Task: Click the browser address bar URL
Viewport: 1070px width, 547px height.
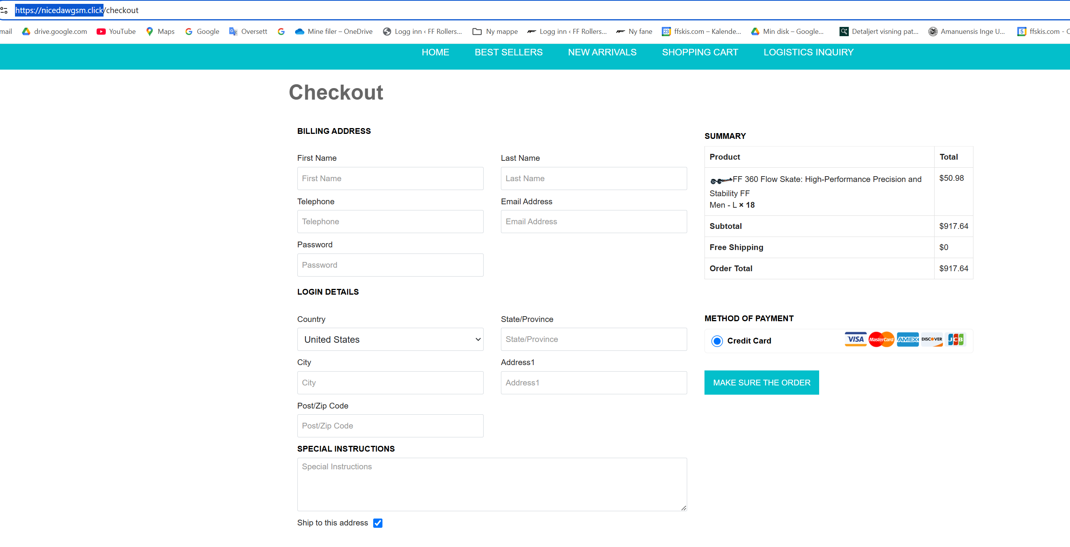Action: pyautogui.click(x=77, y=10)
